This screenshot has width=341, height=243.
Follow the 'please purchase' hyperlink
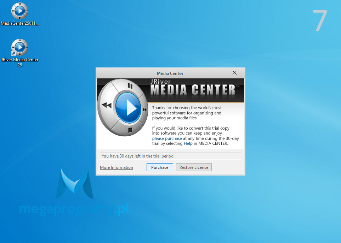167,138
